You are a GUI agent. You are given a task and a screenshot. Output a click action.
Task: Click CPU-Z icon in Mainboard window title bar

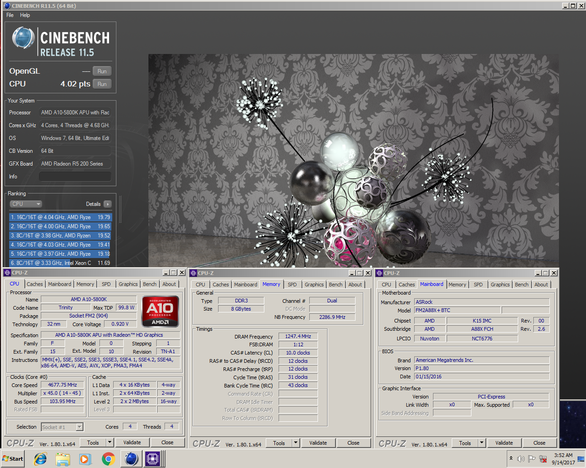tap(379, 273)
